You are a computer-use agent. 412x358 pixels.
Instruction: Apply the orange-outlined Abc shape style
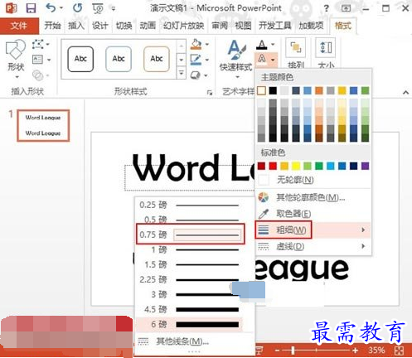pyautogui.click(x=157, y=59)
